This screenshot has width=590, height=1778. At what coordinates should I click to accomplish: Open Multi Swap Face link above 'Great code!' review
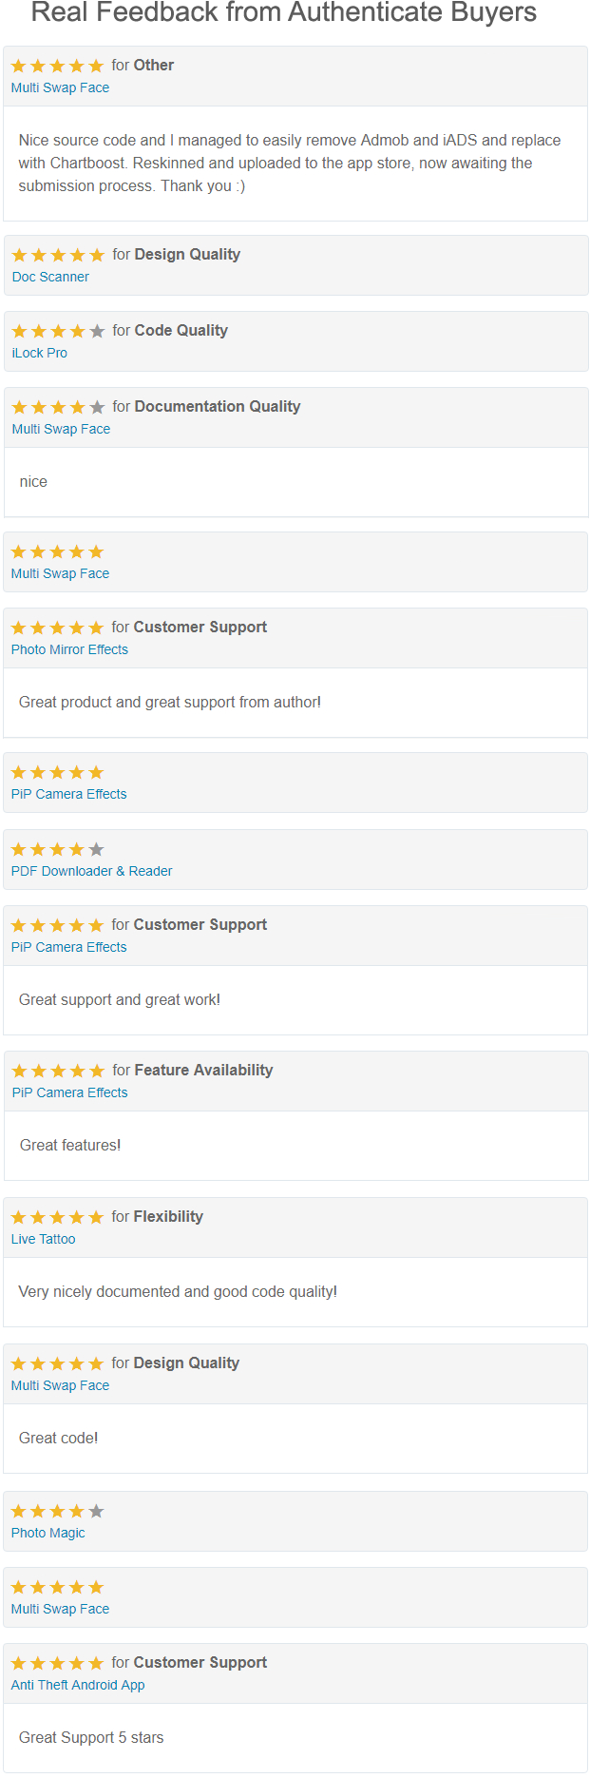pos(60,1385)
